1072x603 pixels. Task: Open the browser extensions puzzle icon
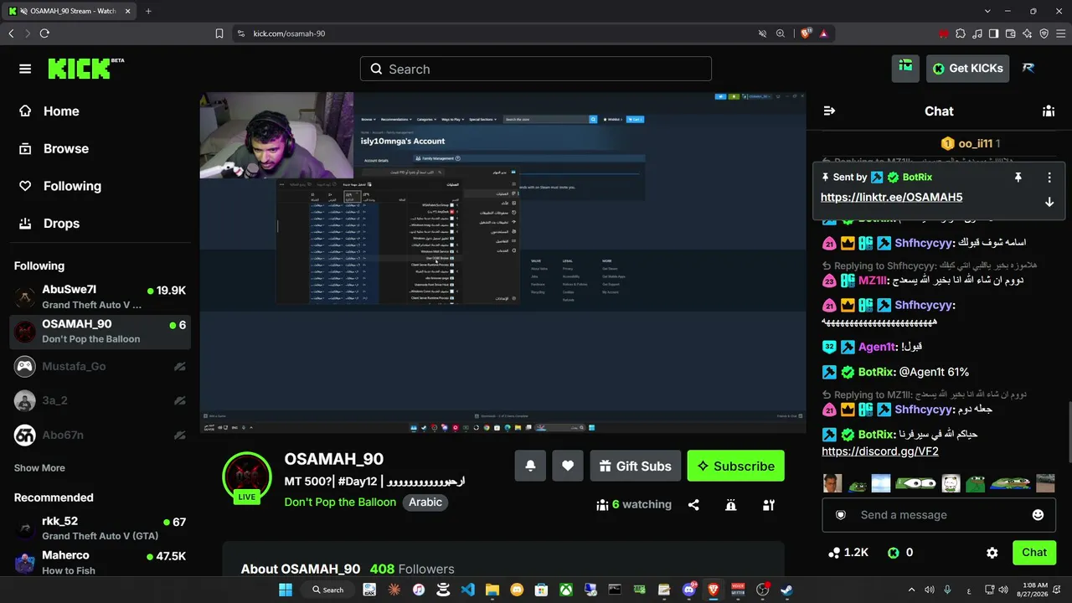click(x=961, y=33)
